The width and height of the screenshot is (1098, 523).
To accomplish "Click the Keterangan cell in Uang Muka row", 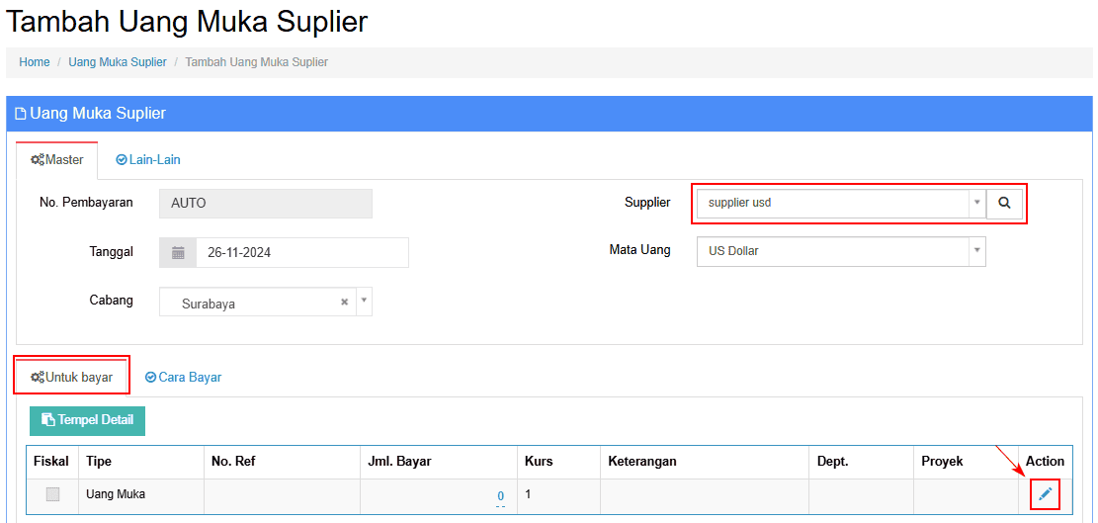I will click(704, 494).
